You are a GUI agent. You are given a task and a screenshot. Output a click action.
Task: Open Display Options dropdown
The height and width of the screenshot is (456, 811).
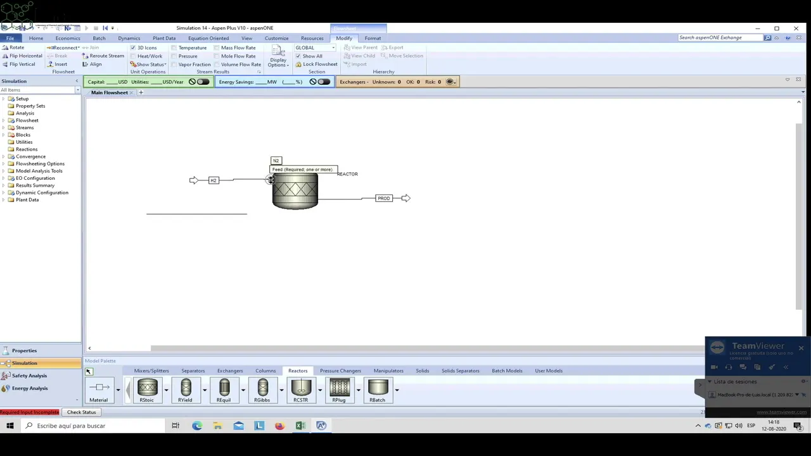click(x=278, y=56)
